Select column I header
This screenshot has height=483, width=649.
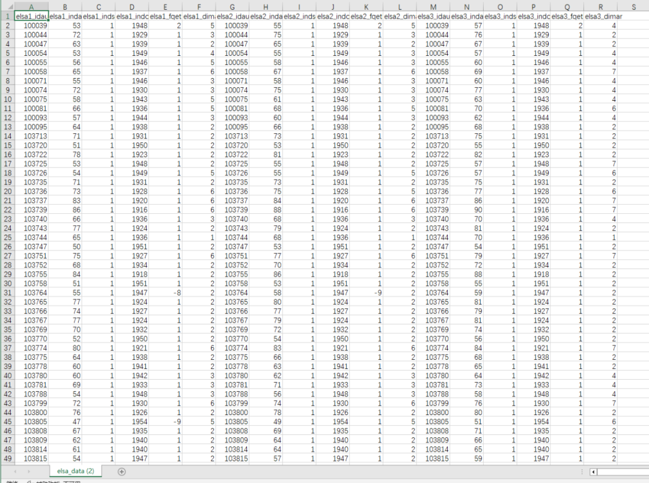299,7
